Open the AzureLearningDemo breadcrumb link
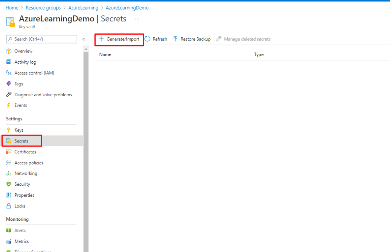Viewport: 390px width, 252px height. coord(127,8)
